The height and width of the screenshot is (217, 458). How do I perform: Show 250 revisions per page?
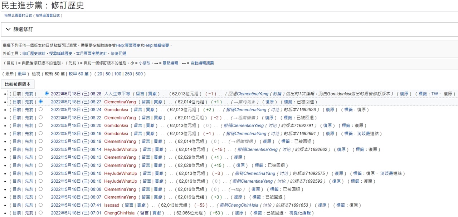128,74
